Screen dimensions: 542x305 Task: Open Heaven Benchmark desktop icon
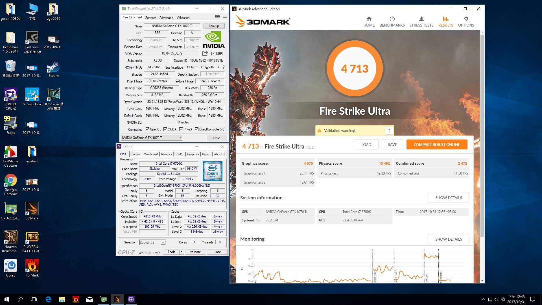pyautogui.click(x=11, y=241)
